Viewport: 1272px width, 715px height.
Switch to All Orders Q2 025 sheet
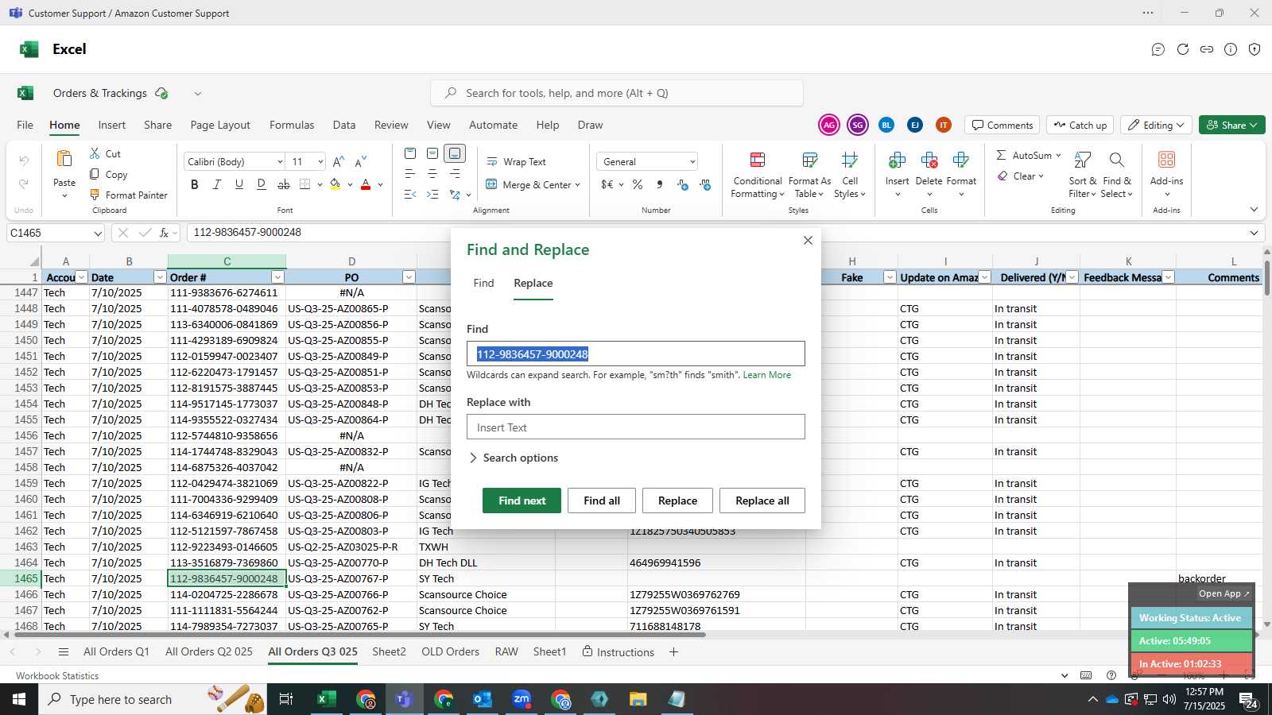209,651
